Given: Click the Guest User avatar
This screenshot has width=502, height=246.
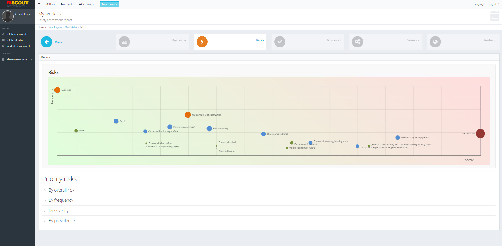Looking at the screenshot, I should (x=8, y=16).
